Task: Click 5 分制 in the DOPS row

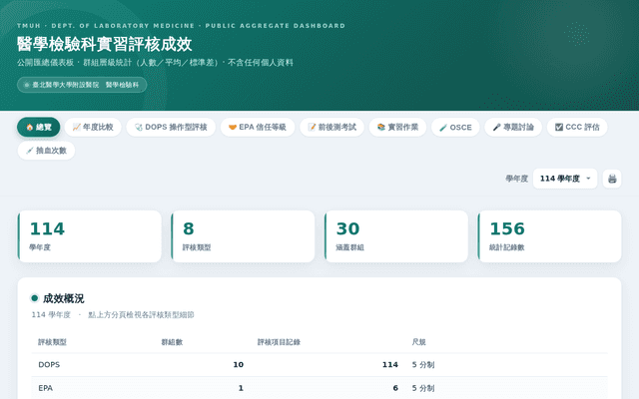Action: pos(423,364)
